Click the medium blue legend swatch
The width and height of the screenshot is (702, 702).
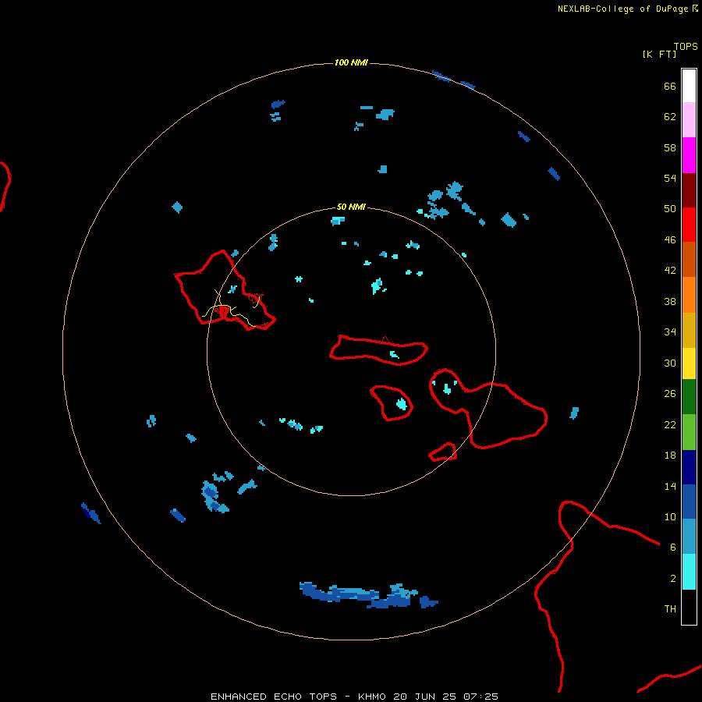click(x=689, y=502)
